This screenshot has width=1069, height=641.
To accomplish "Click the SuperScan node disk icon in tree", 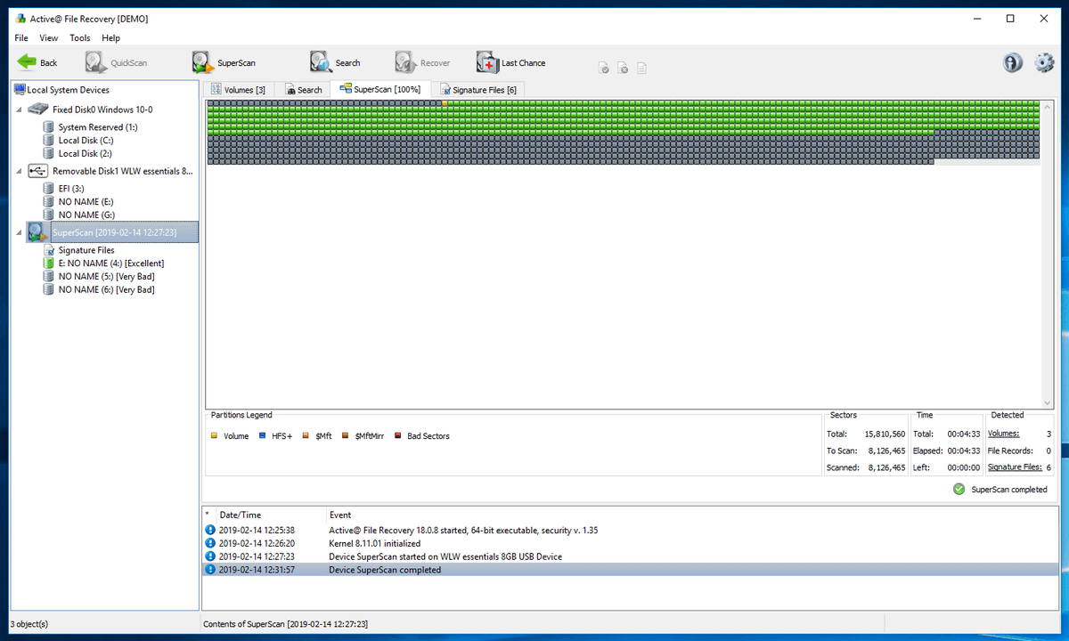I will [37, 232].
